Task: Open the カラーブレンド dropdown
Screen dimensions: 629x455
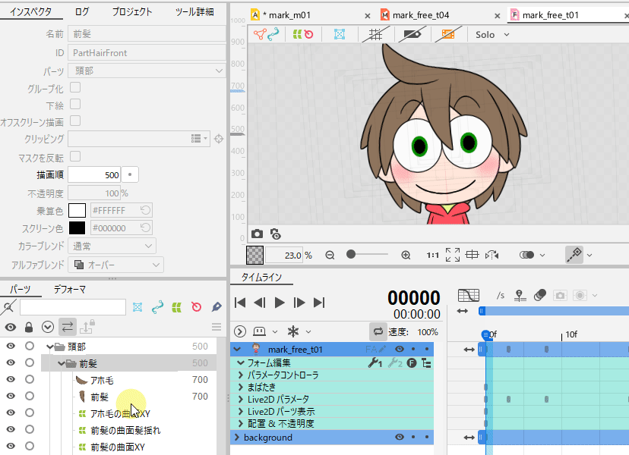Action: click(112, 246)
